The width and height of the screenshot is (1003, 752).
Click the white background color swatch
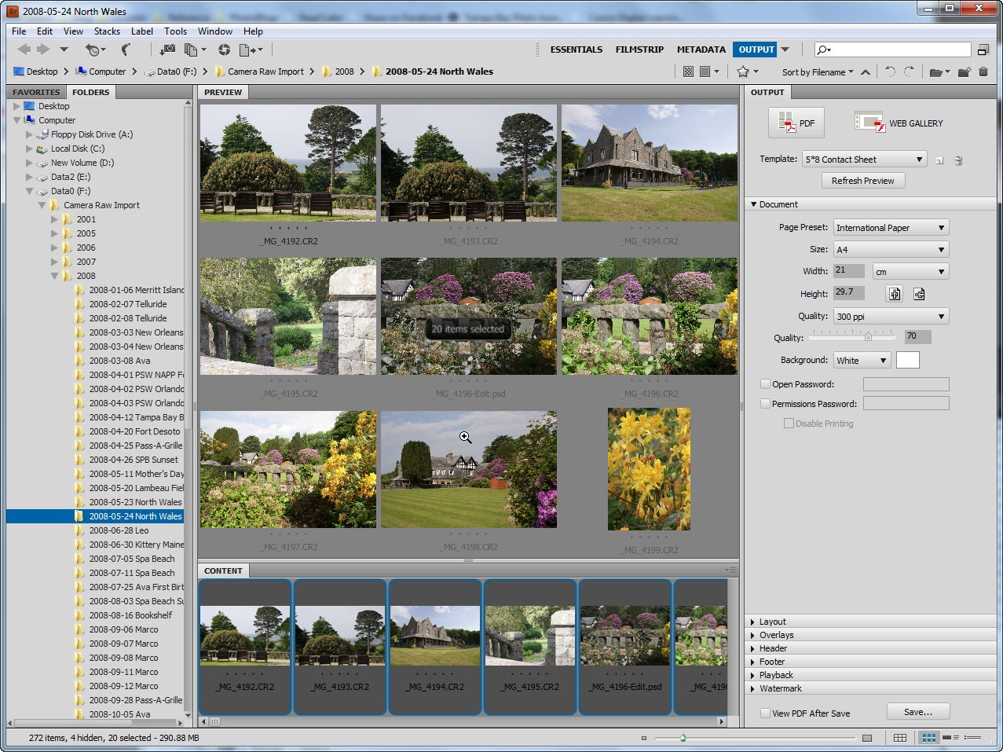pyautogui.click(x=907, y=361)
